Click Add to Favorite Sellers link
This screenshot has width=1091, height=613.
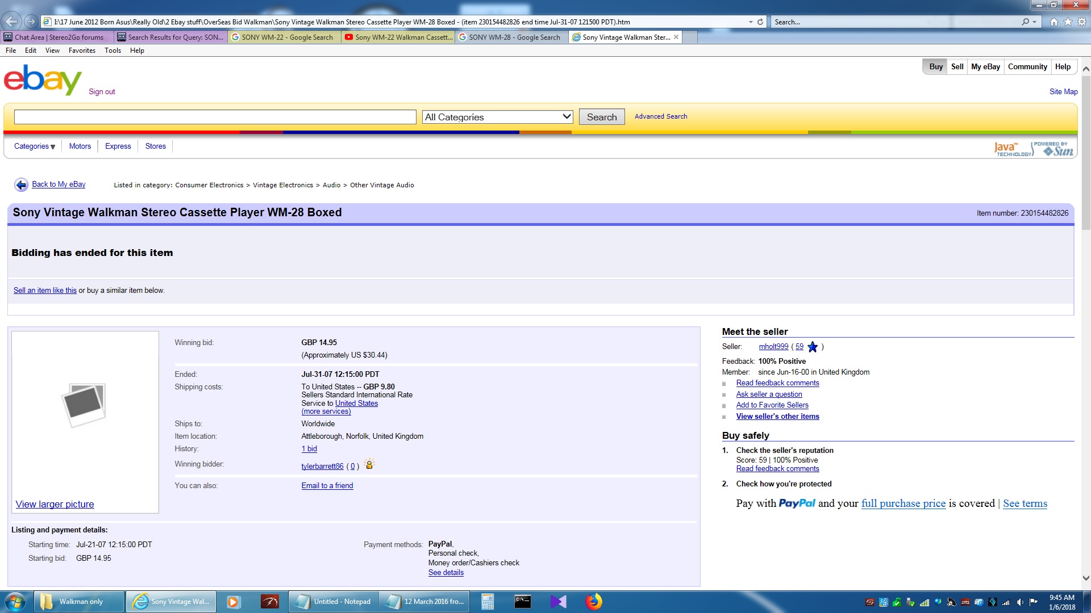click(772, 405)
